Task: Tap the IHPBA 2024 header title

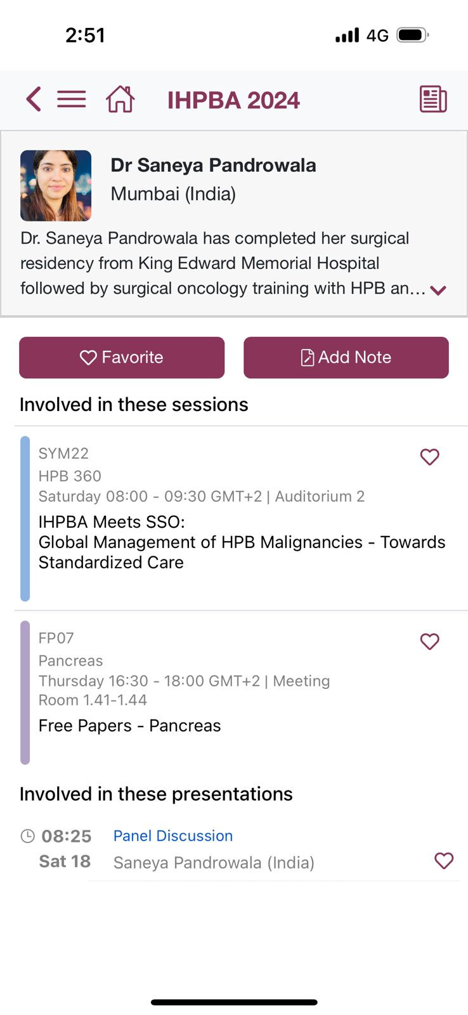Action: point(233,100)
